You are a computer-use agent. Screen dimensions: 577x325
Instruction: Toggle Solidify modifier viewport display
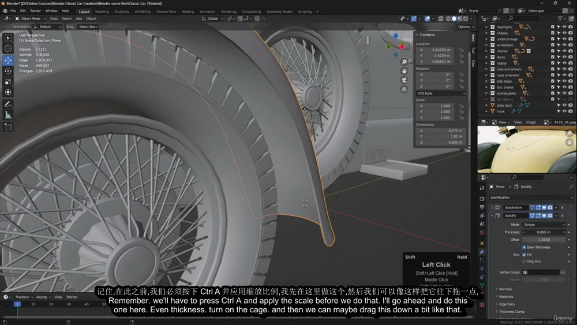click(544, 216)
